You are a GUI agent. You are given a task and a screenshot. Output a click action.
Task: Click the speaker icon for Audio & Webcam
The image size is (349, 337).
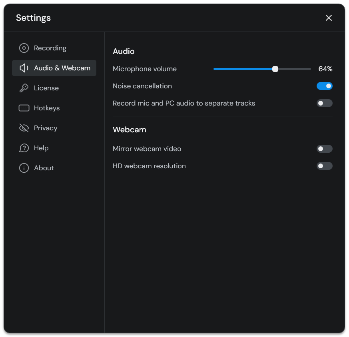(24, 68)
